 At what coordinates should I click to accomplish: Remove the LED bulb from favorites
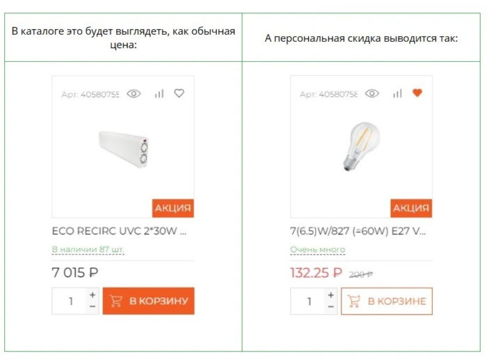[x=417, y=93]
